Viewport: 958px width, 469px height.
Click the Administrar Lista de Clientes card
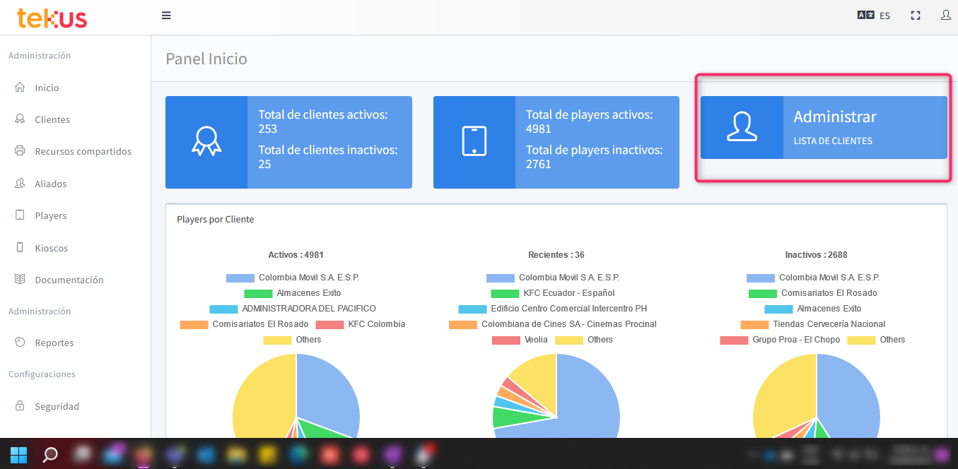[x=824, y=128]
